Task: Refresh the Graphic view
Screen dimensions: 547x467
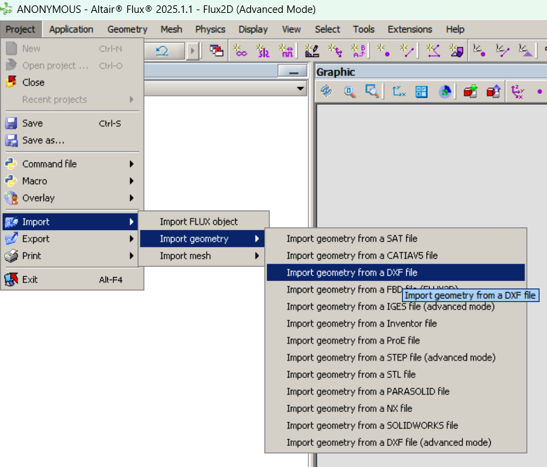Action: click(327, 92)
